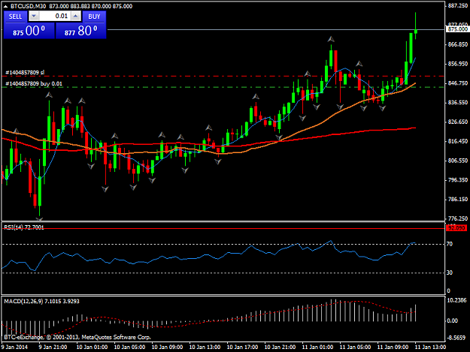470x352 pixels.
Task: Click the BUY button in one-click trading panel
Action: click(94, 17)
